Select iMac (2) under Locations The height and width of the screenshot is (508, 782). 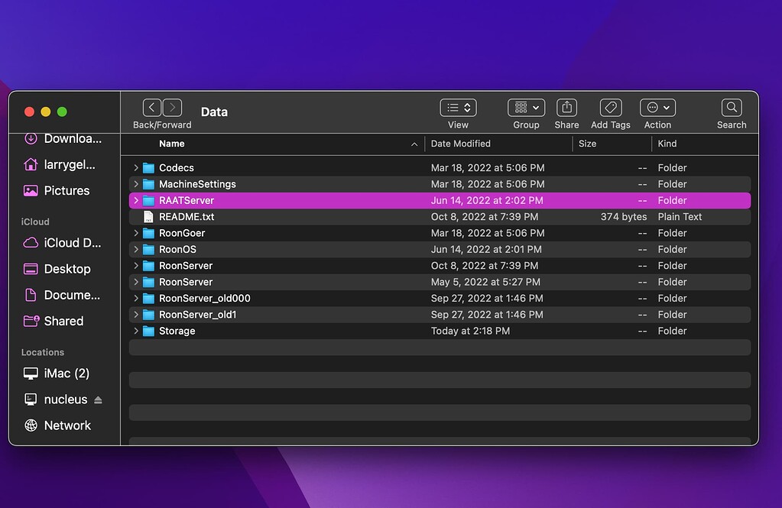[57, 374]
